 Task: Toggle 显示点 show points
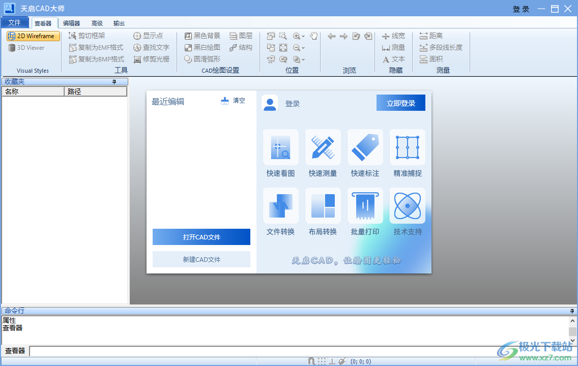click(148, 36)
